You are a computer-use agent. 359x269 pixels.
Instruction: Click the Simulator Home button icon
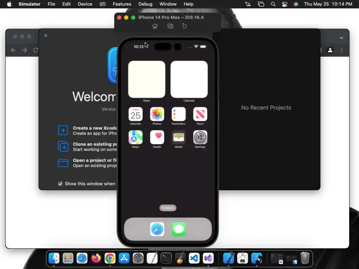click(155, 26)
